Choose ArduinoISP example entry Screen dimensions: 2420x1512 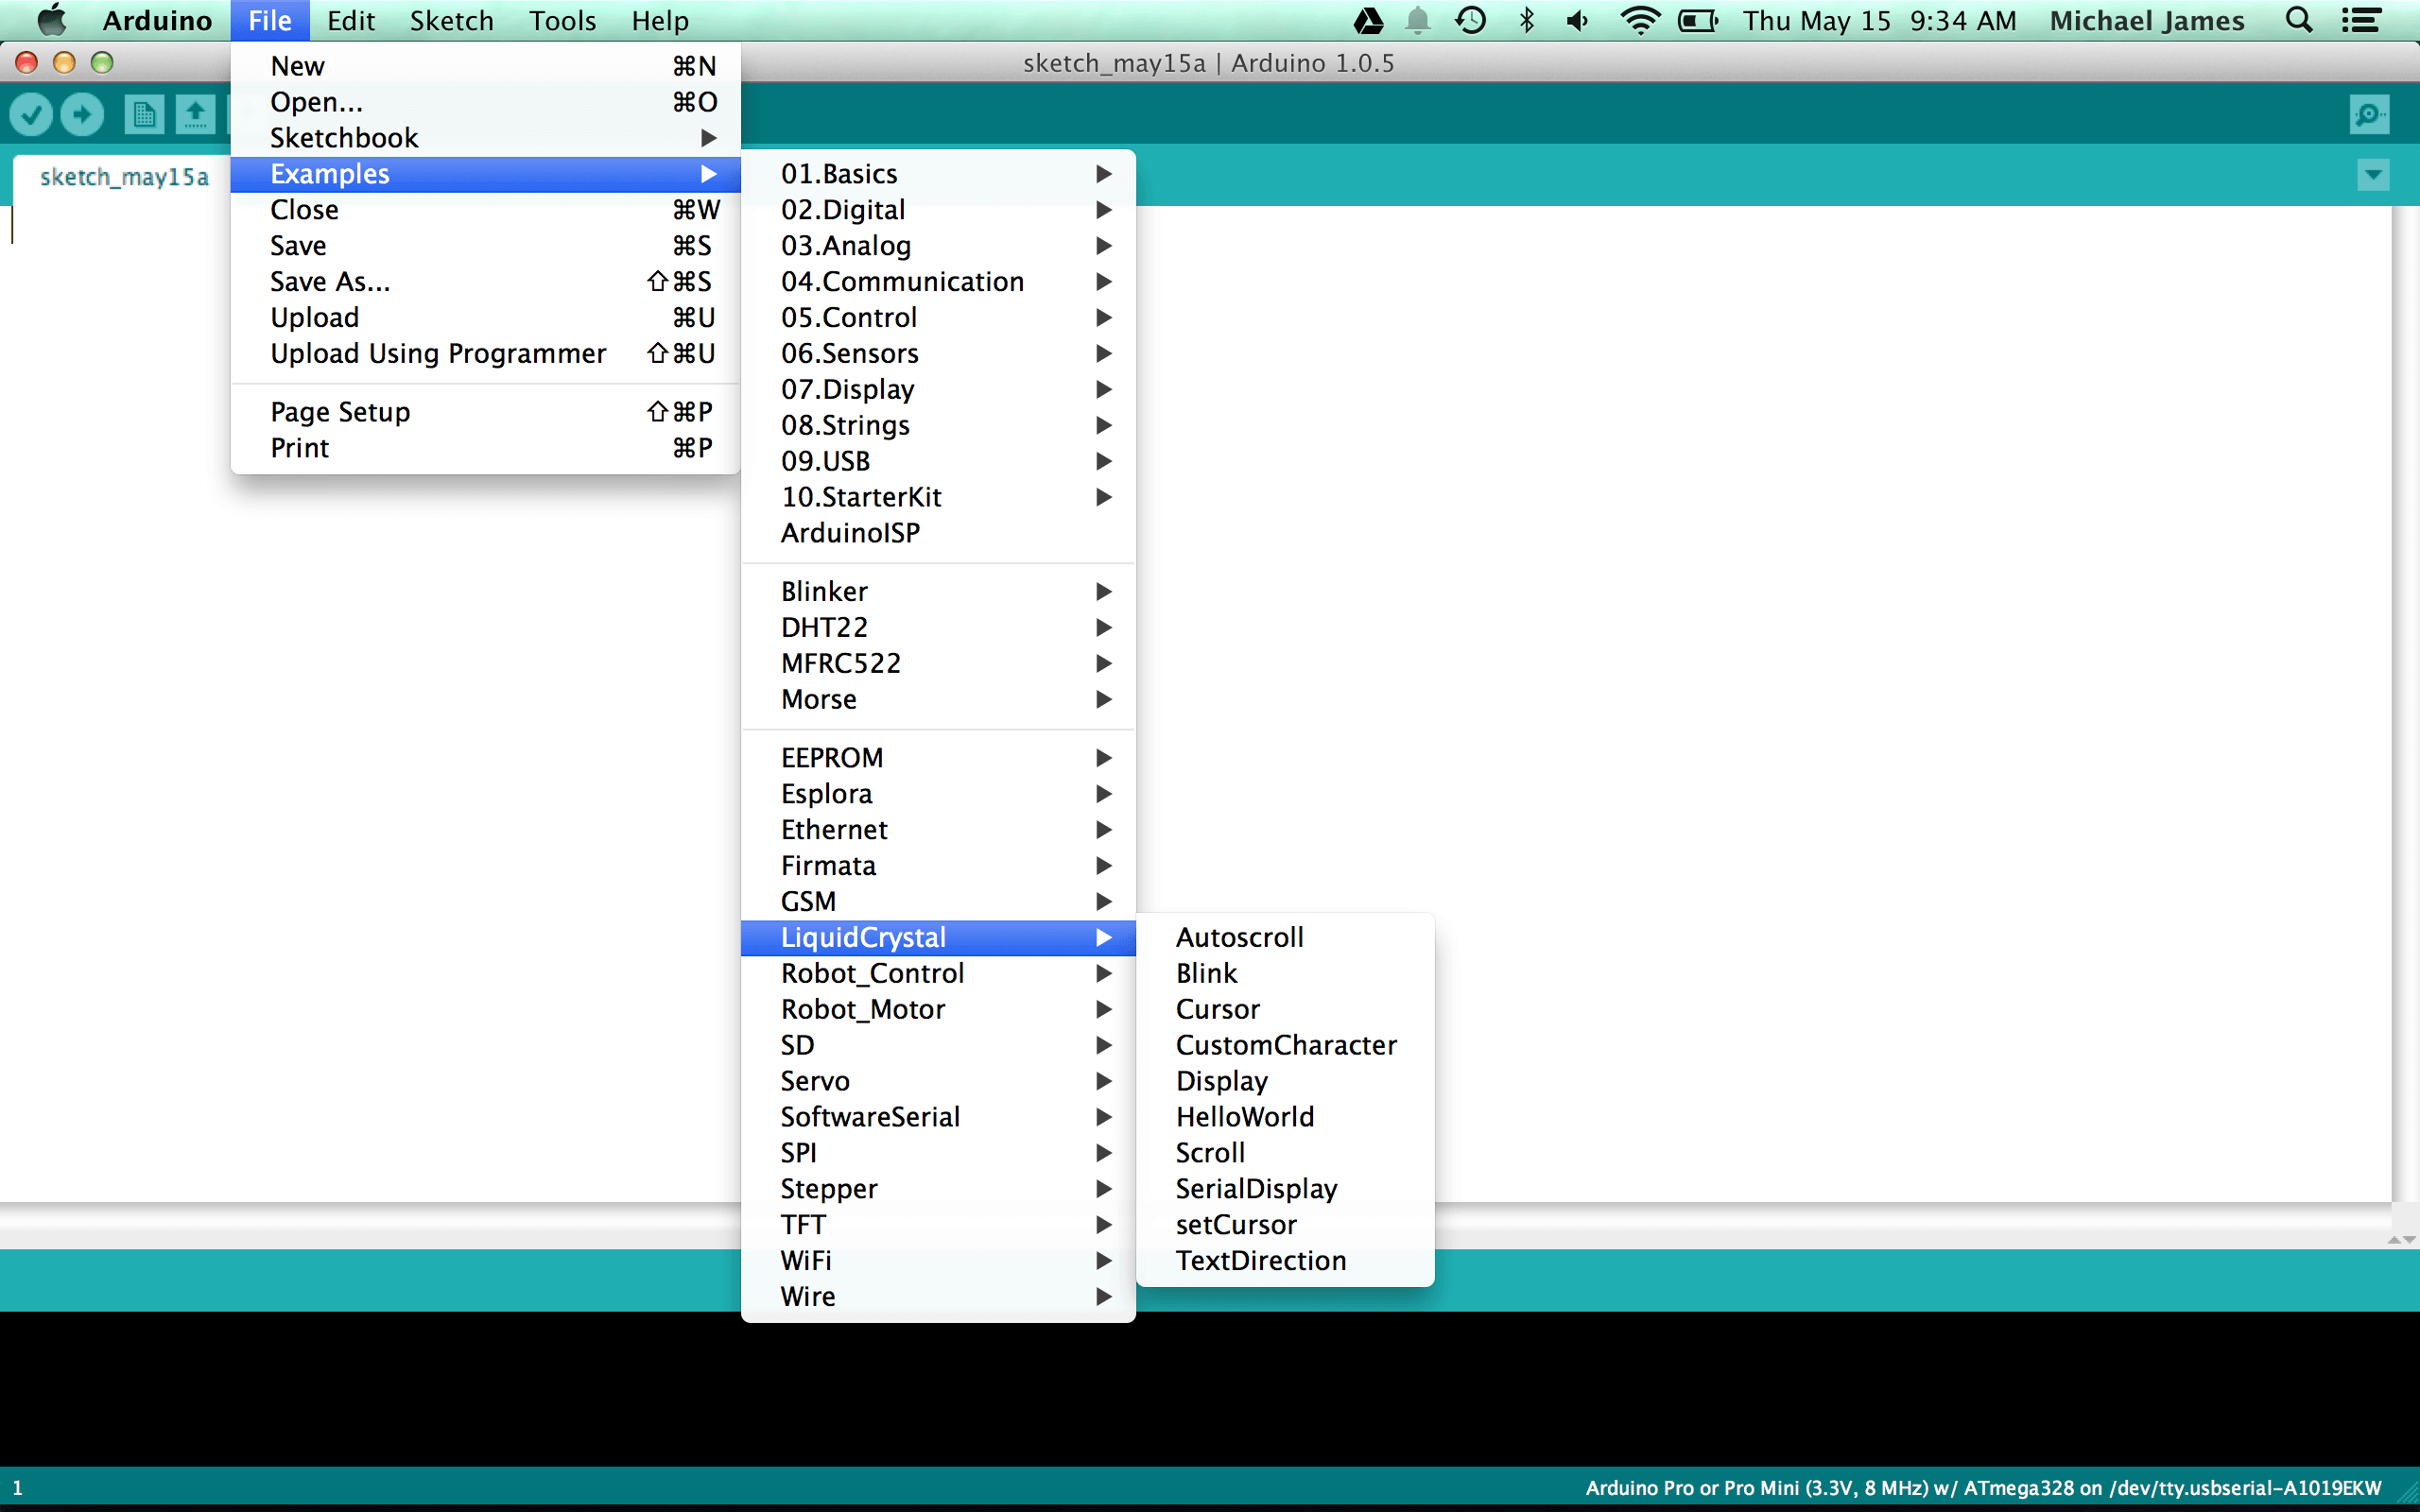pyautogui.click(x=850, y=533)
